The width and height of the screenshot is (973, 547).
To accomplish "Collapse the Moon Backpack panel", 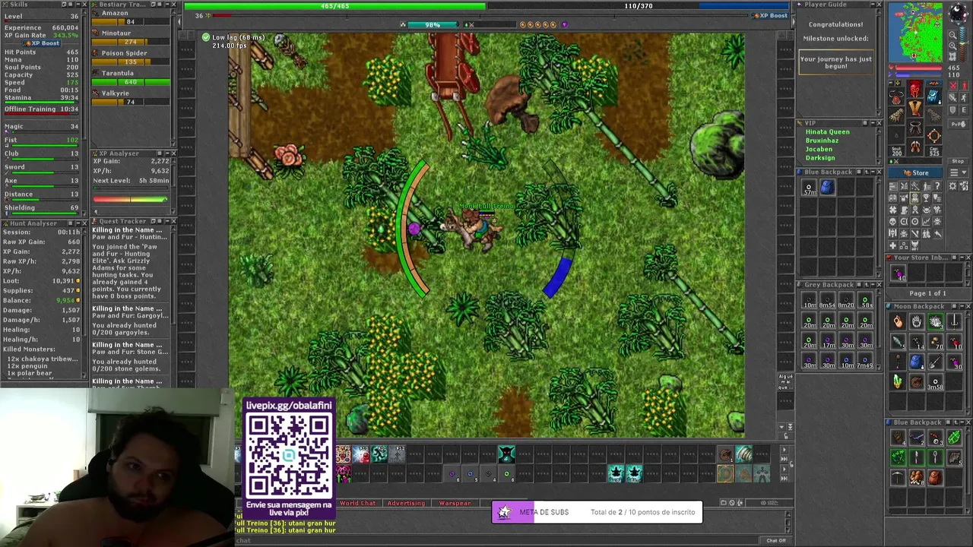I will click(x=962, y=306).
